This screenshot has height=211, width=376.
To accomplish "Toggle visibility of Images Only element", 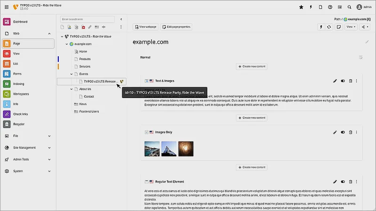I will tap(343, 132).
